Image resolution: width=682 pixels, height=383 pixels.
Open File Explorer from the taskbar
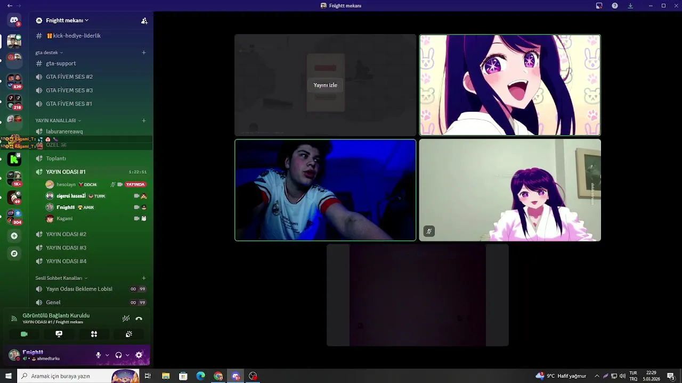click(166, 376)
